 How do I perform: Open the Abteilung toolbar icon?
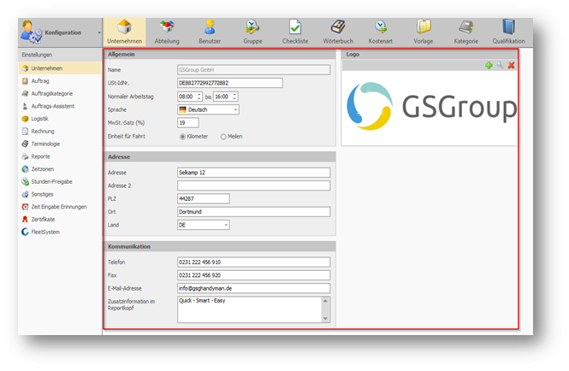coord(167,32)
